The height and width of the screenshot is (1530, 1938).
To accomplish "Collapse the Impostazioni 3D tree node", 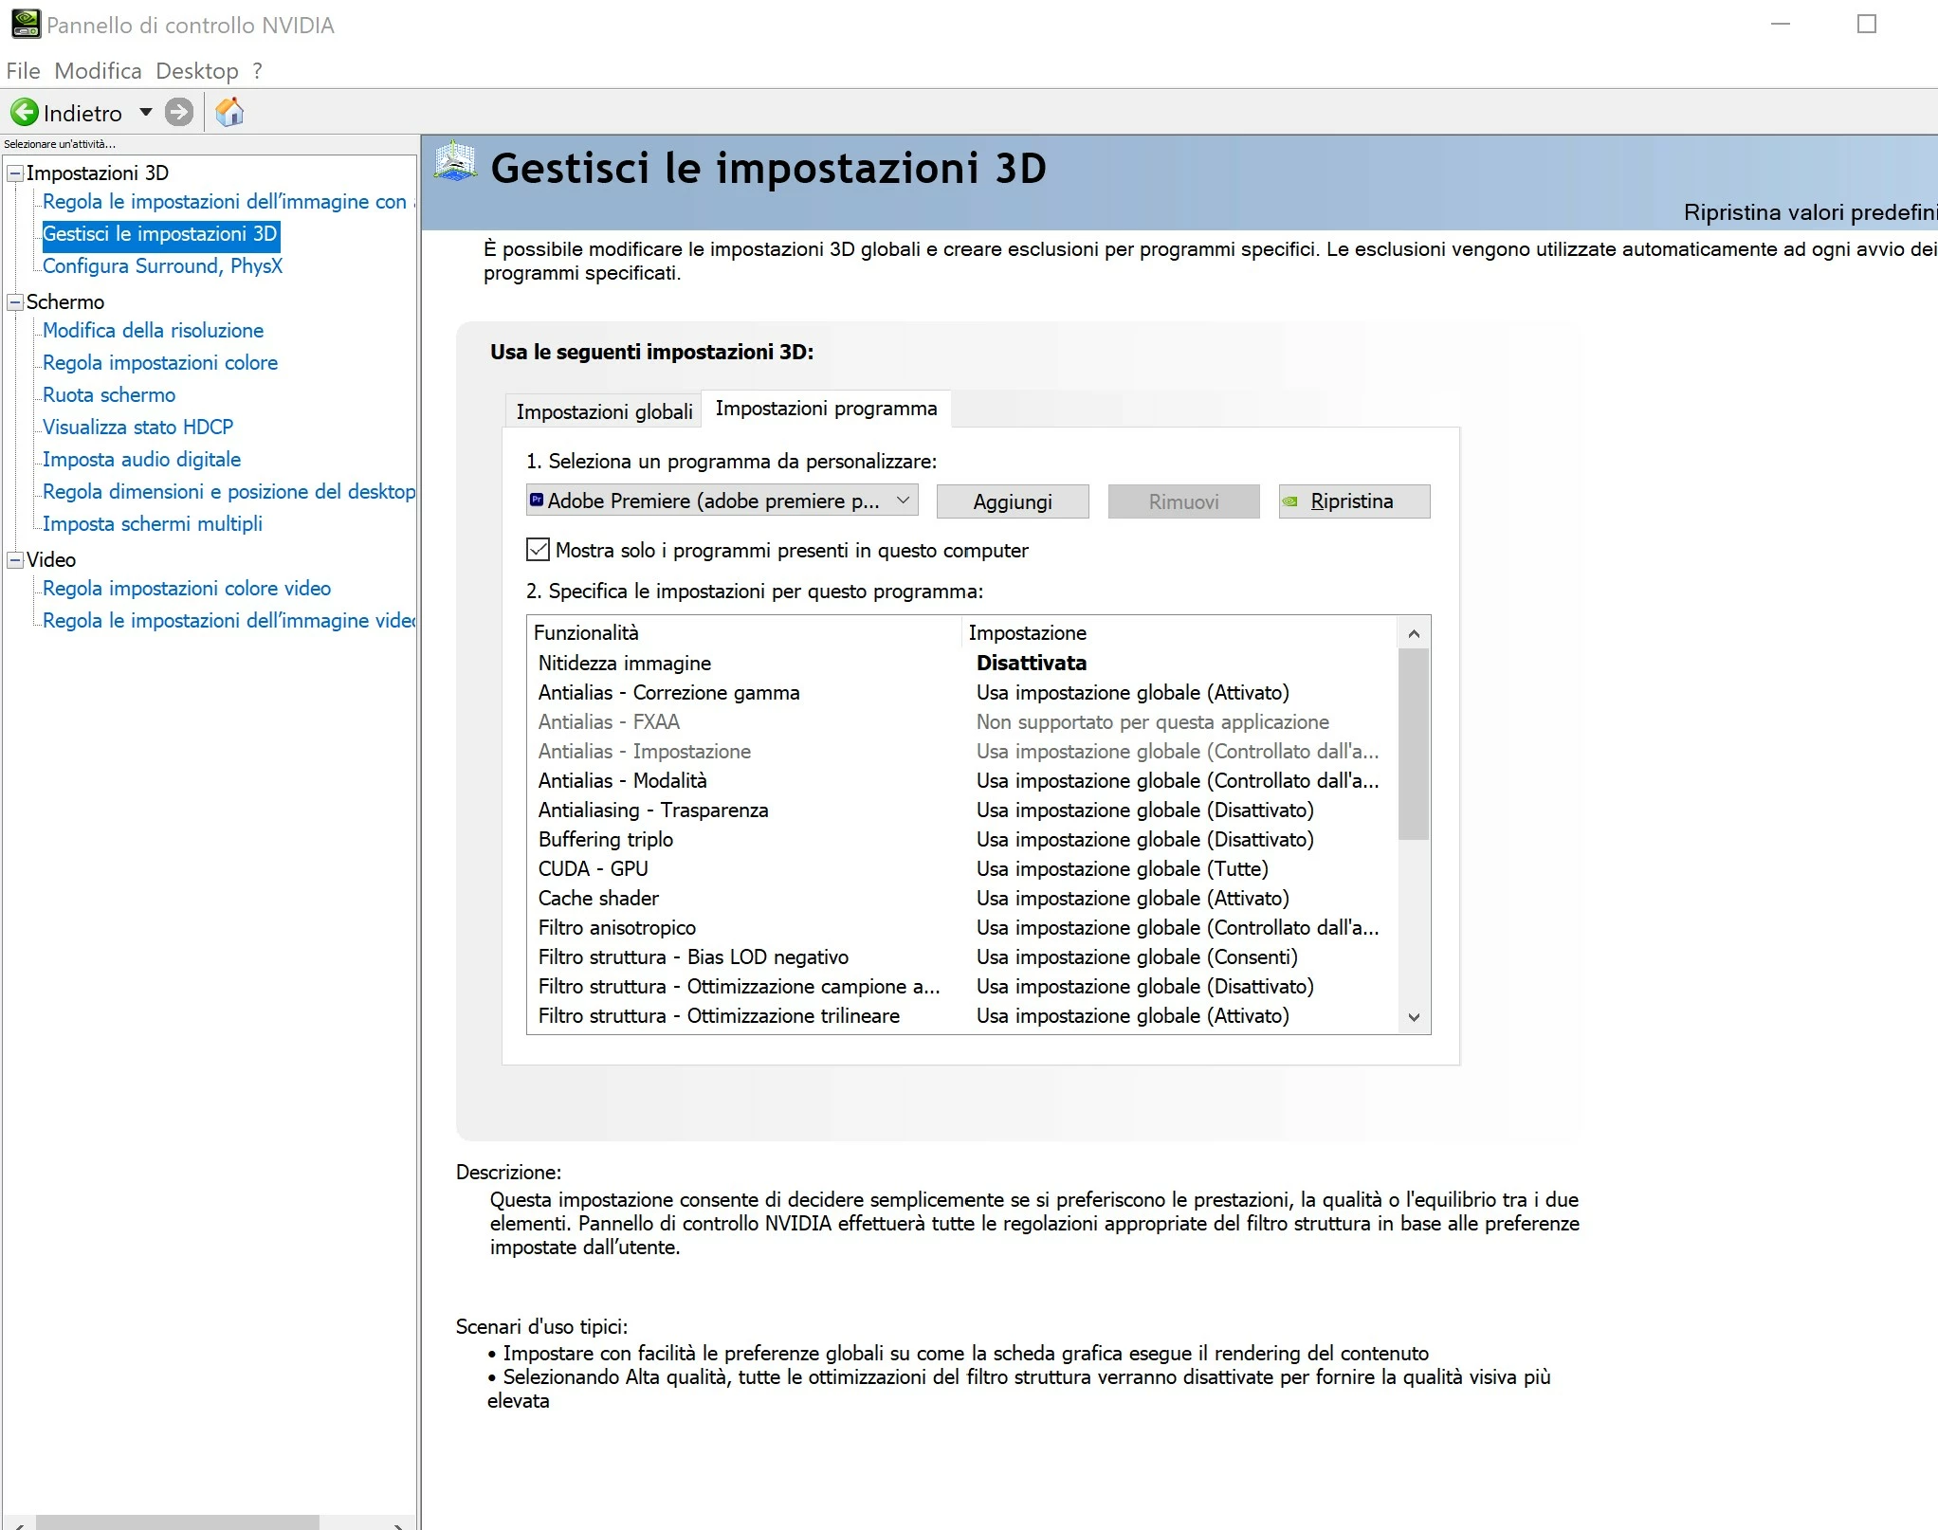I will pos(15,173).
